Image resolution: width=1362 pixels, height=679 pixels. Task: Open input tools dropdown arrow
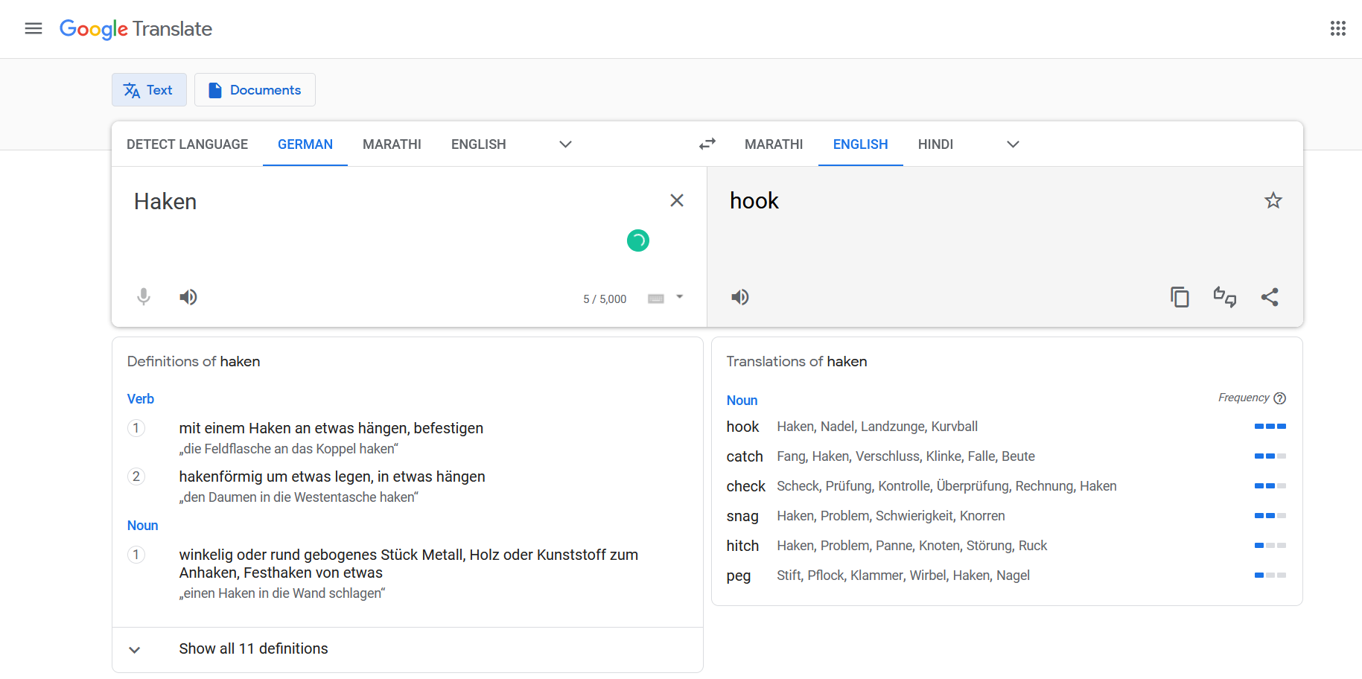click(x=679, y=297)
